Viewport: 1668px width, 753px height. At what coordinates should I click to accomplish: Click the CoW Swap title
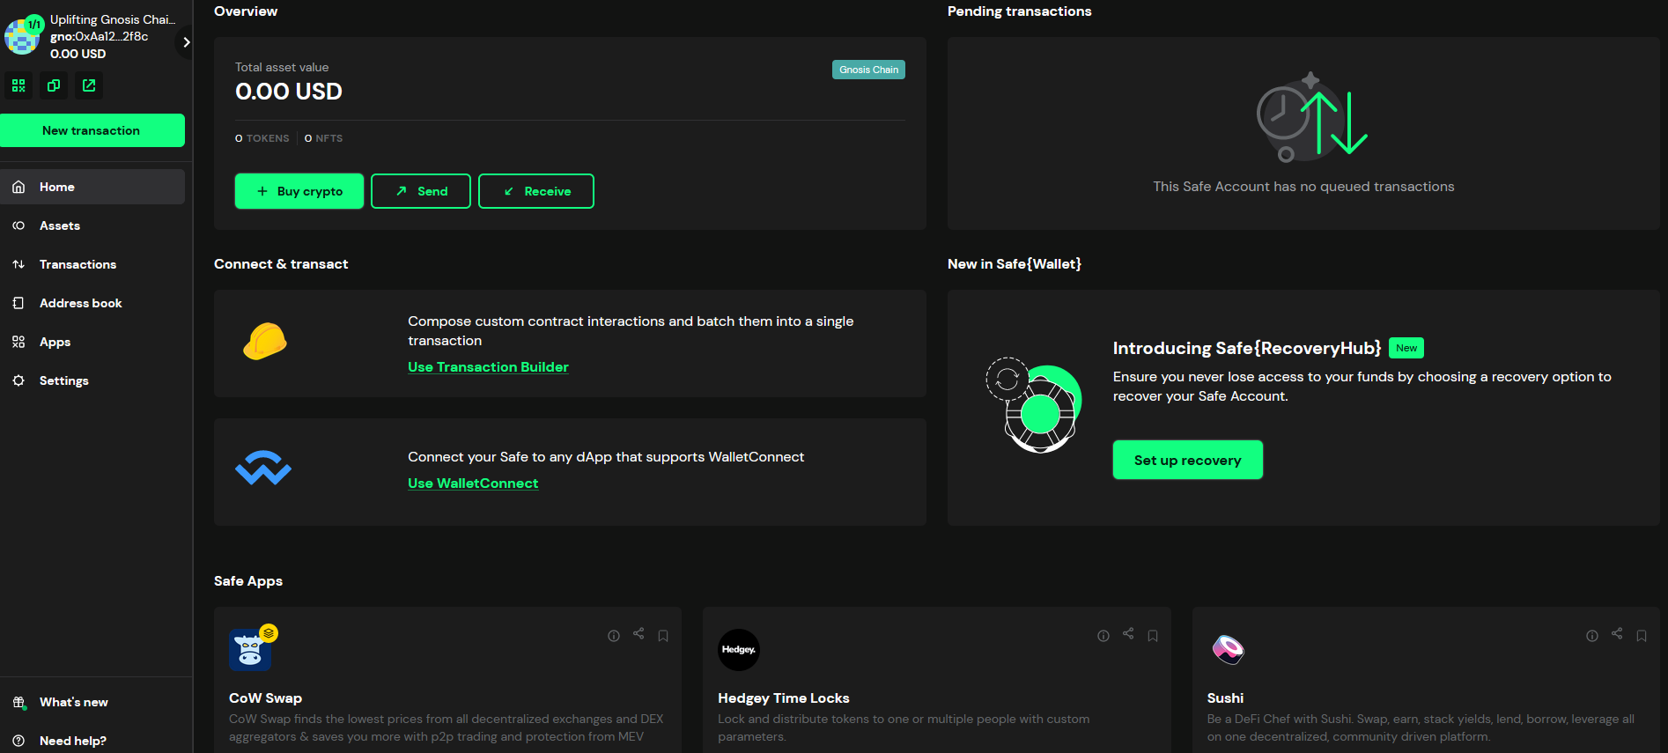click(x=265, y=698)
